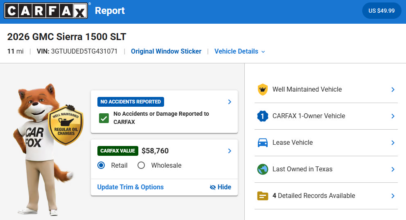Open Detailed Records Available chevron arrow
Screen dimensions: 406x220
[x=393, y=196]
